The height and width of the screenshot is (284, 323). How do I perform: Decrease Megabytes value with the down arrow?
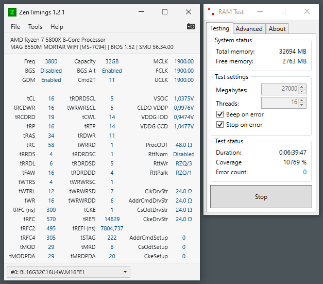(x=301, y=92)
